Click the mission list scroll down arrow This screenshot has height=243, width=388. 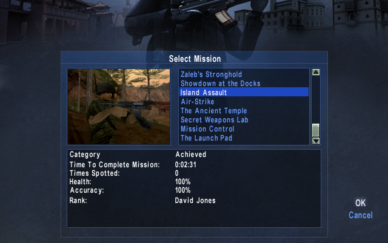315,141
